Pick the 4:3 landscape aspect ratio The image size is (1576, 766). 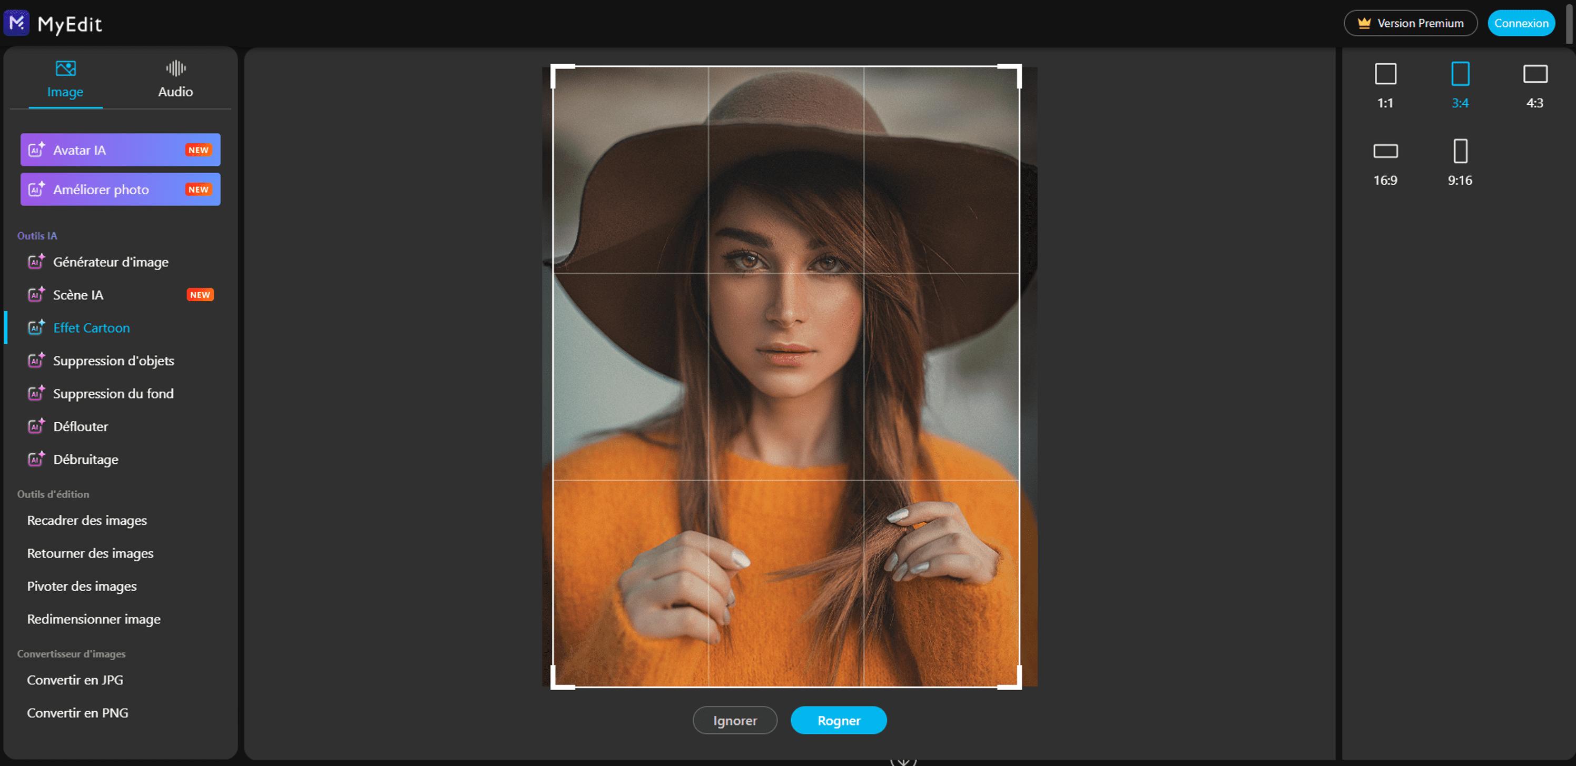[x=1534, y=75]
